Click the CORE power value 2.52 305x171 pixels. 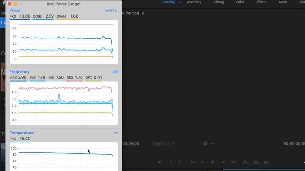click(x=50, y=16)
